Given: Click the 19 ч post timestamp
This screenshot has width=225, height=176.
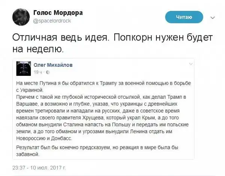Looking at the screenshot, I should pos(39,72).
